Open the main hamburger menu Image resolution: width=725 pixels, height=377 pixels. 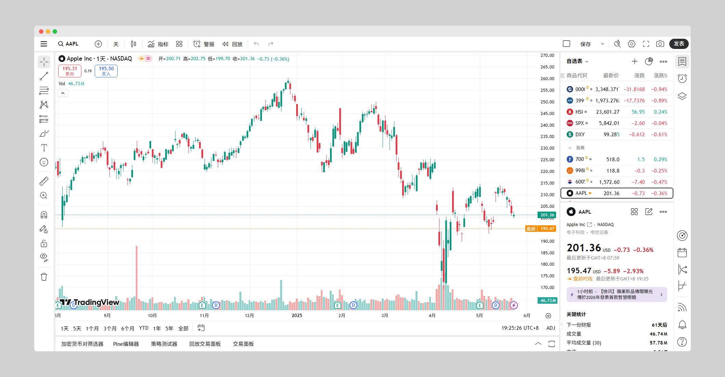pyautogui.click(x=44, y=44)
